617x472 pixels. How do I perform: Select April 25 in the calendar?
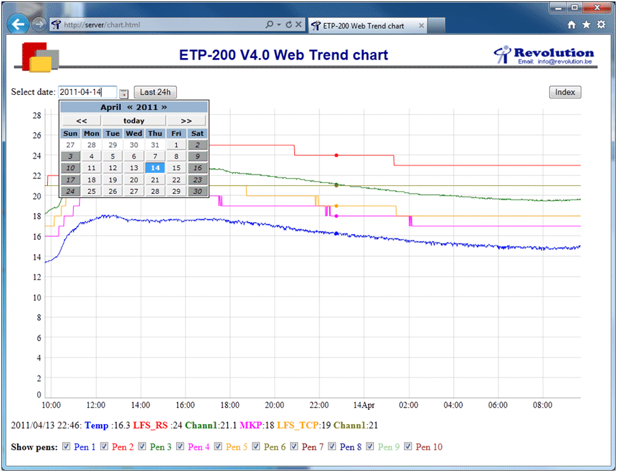(91, 191)
